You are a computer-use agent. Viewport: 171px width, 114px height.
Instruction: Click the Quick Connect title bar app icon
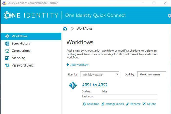(4, 3)
